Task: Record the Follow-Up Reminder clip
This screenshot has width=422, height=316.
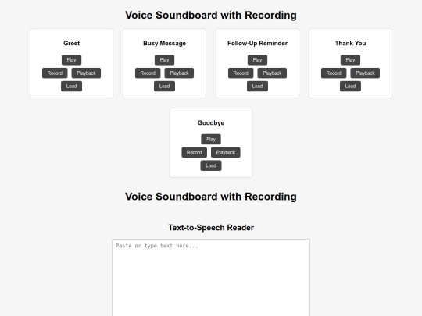Action: coord(241,73)
